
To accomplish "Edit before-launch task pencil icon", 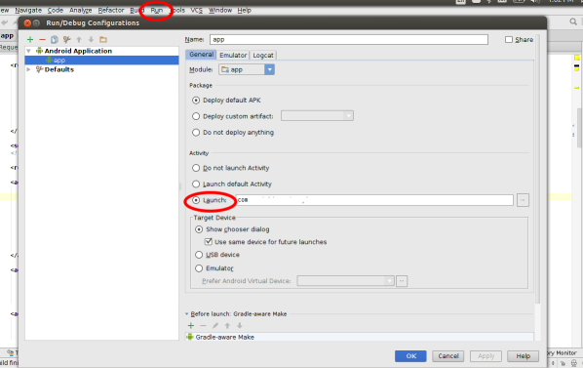I will (x=215, y=326).
